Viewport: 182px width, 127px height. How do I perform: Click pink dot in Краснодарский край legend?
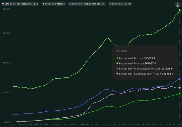click(3, 4)
